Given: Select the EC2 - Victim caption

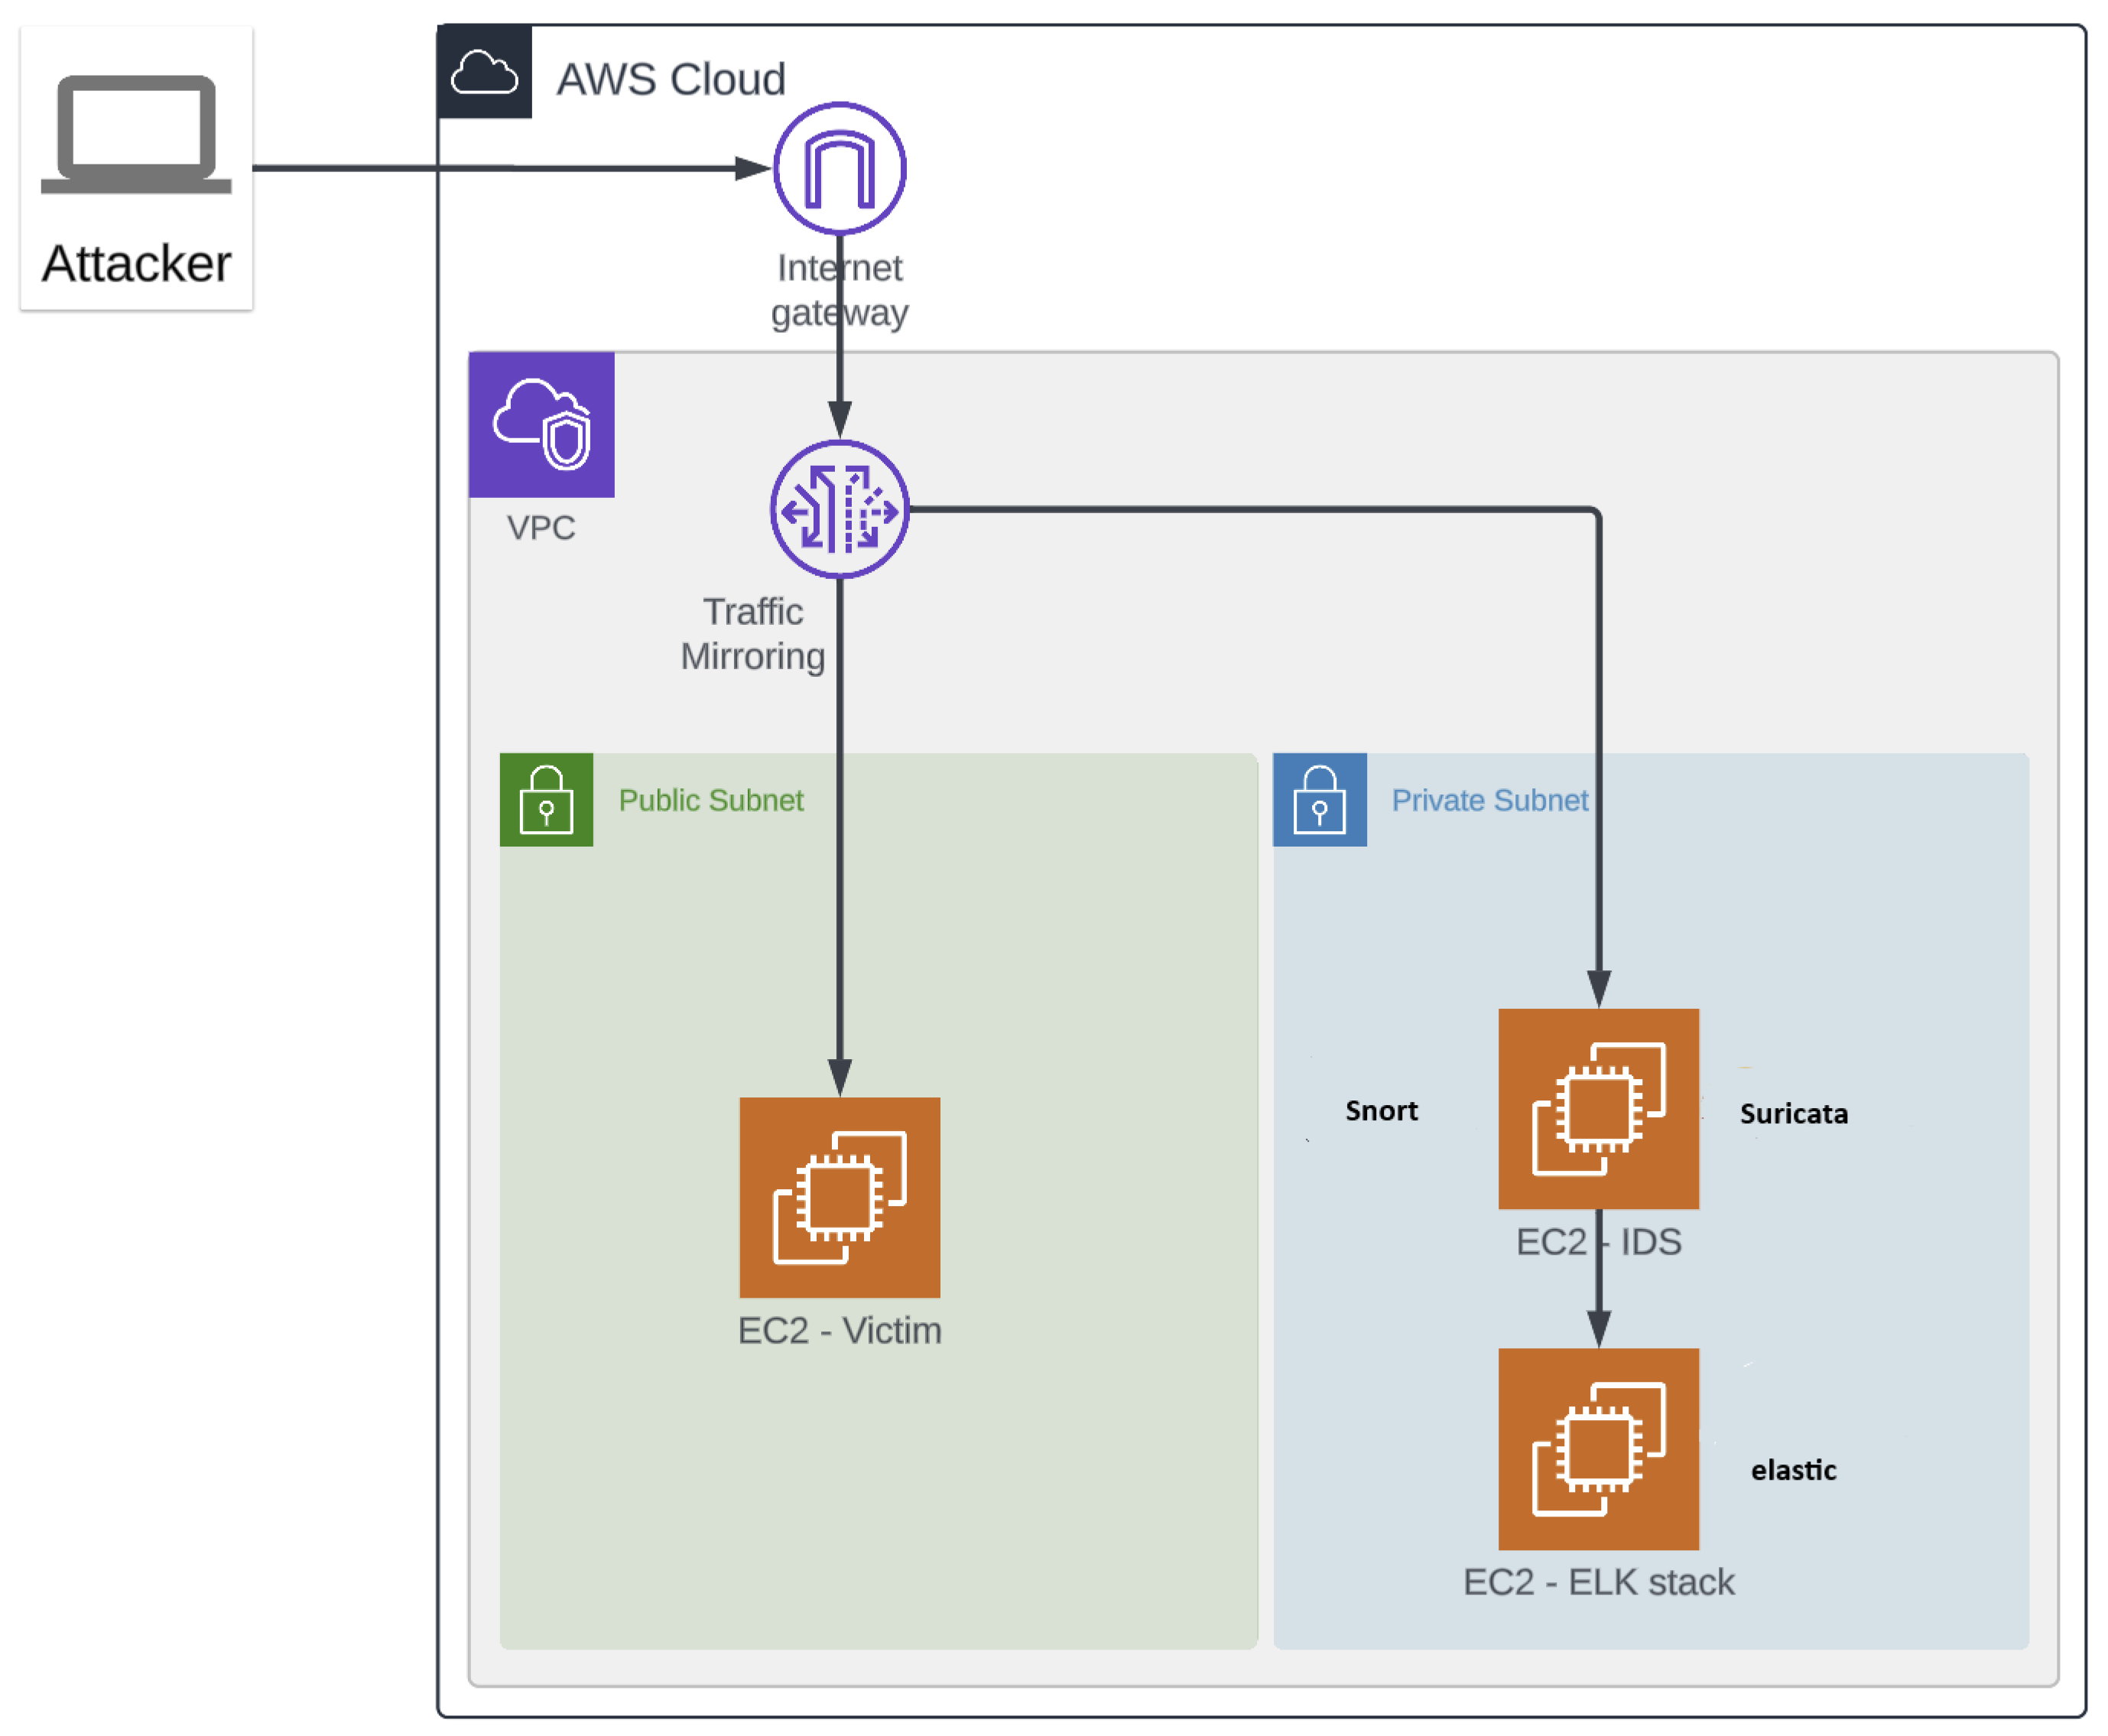Looking at the screenshot, I should (x=840, y=1331).
